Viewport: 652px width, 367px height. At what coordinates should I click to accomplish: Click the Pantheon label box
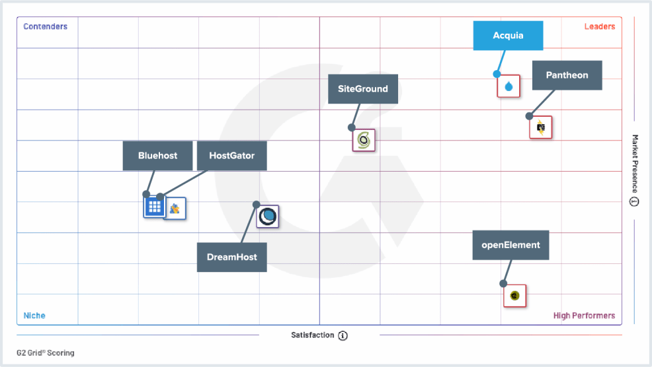point(567,75)
